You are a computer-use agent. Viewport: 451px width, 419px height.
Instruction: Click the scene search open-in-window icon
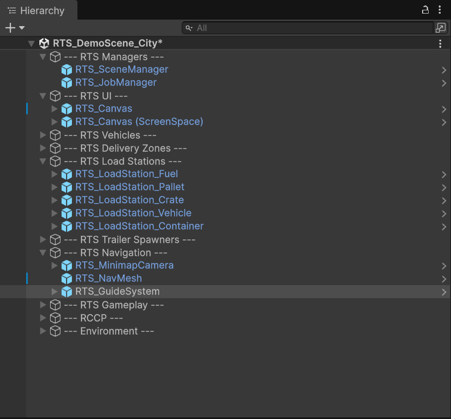tap(440, 28)
